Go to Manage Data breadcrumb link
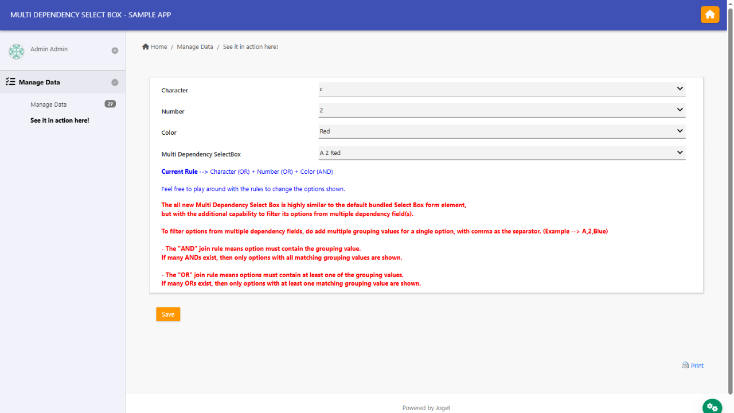This screenshot has height=413, width=734. coord(195,46)
